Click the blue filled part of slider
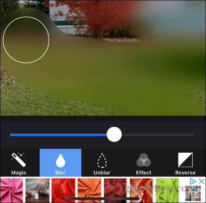The width and height of the screenshot is (206, 203). point(58,135)
